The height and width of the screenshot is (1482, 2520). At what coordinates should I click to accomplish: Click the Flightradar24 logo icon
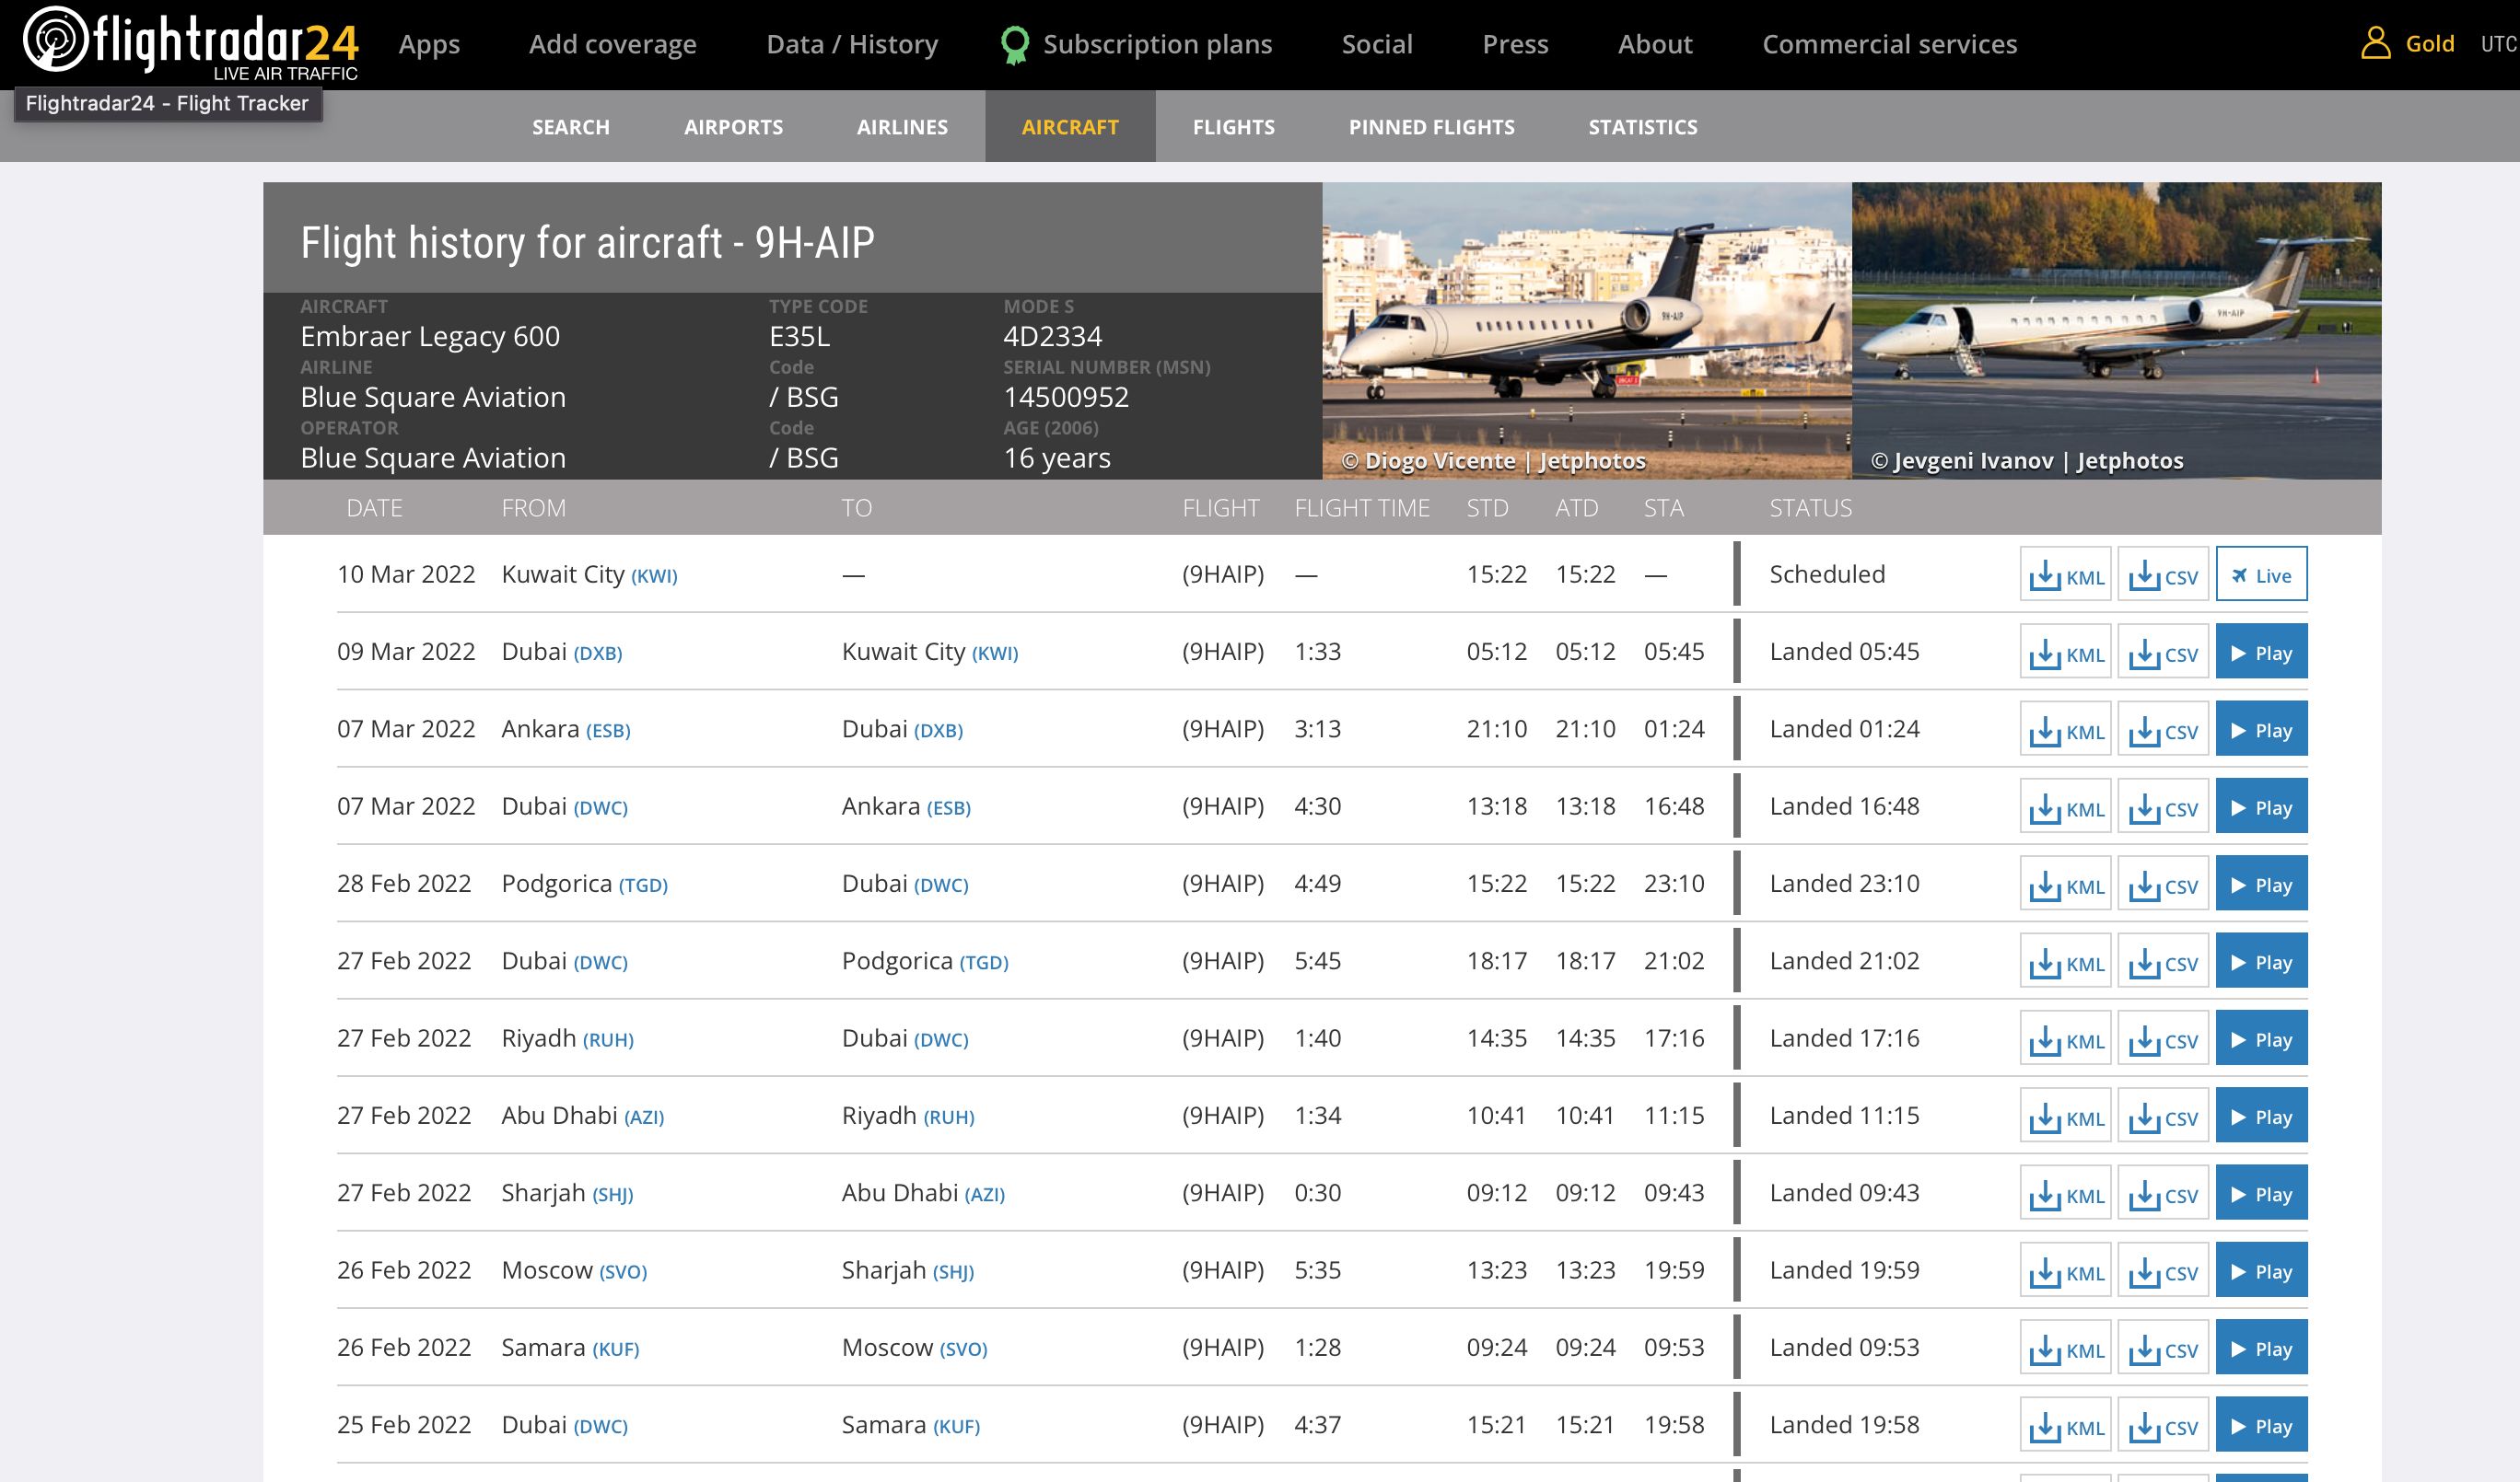pos(56,40)
